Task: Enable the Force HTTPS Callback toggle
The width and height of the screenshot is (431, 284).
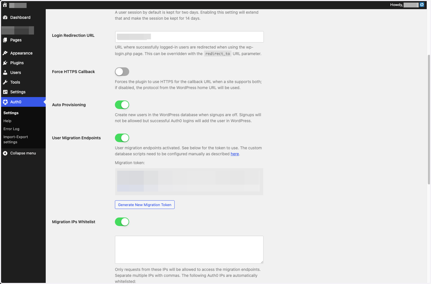Action: point(122,72)
